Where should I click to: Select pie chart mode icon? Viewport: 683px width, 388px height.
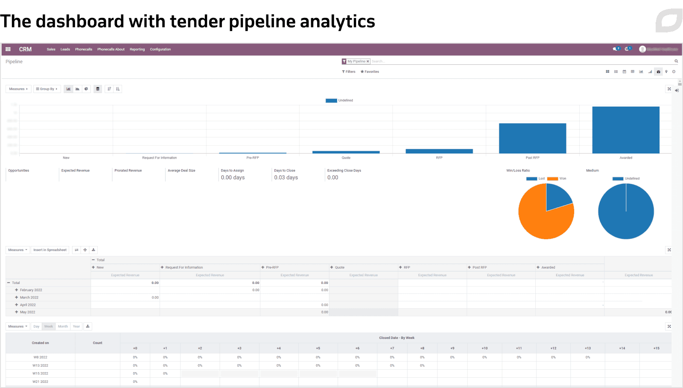(86, 89)
